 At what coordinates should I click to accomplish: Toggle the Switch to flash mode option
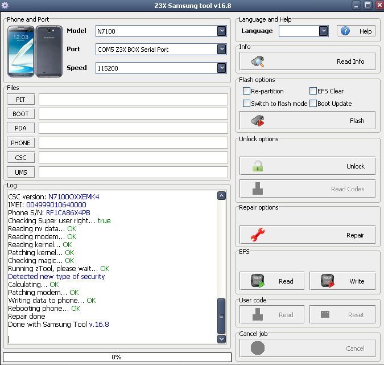pyautogui.click(x=246, y=104)
